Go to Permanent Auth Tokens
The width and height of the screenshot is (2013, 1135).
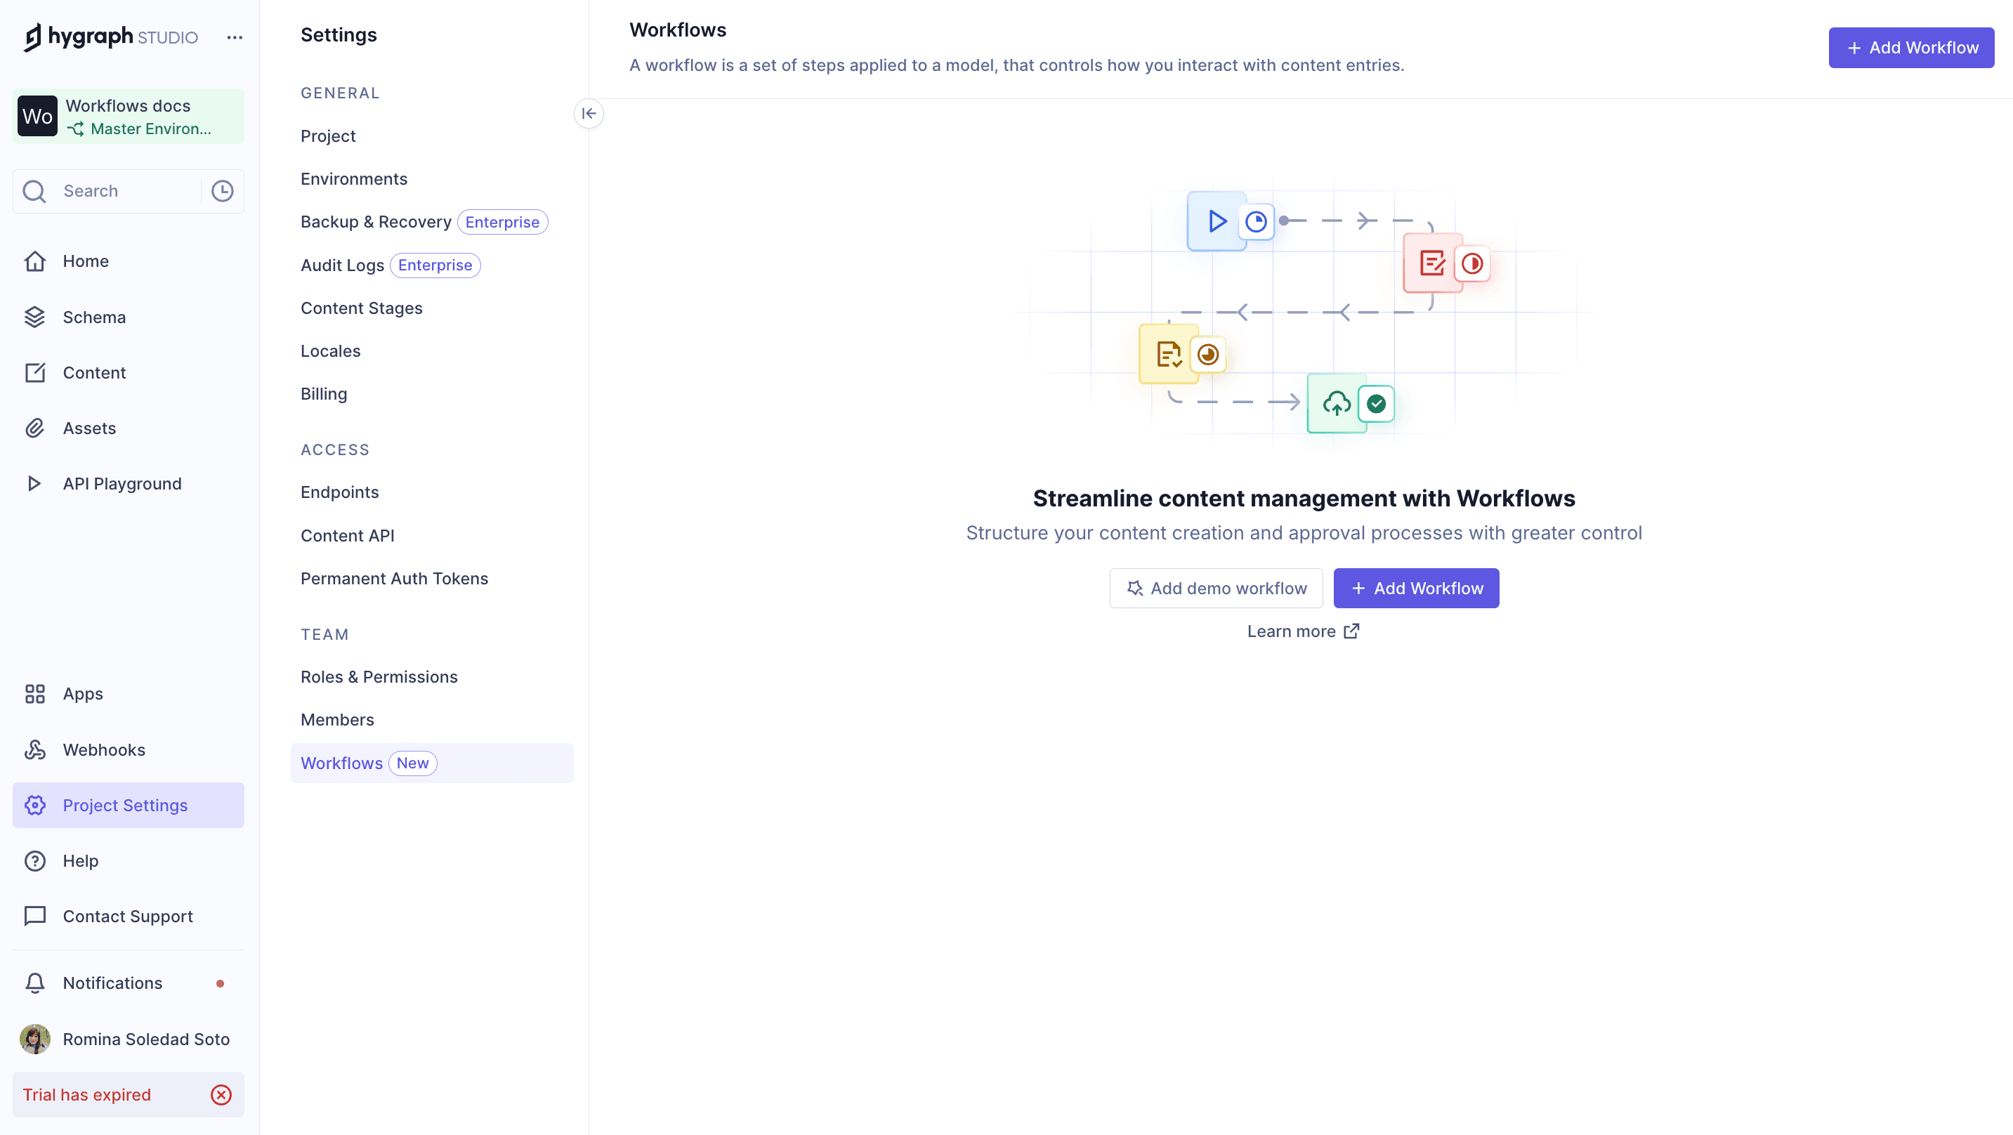(394, 579)
